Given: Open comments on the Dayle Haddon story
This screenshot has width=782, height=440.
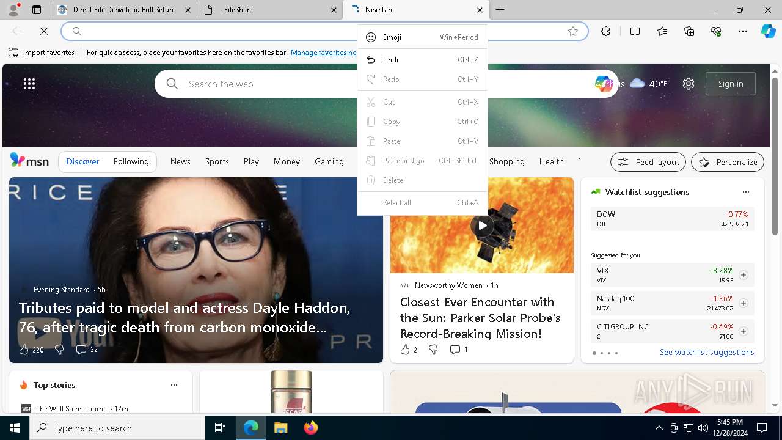Looking at the screenshot, I should point(86,350).
